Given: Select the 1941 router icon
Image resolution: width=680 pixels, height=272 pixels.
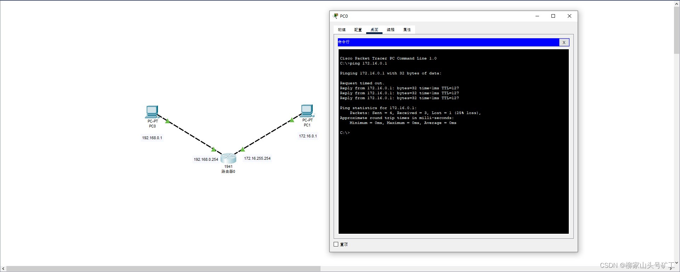Looking at the screenshot, I should [x=228, y=158].
